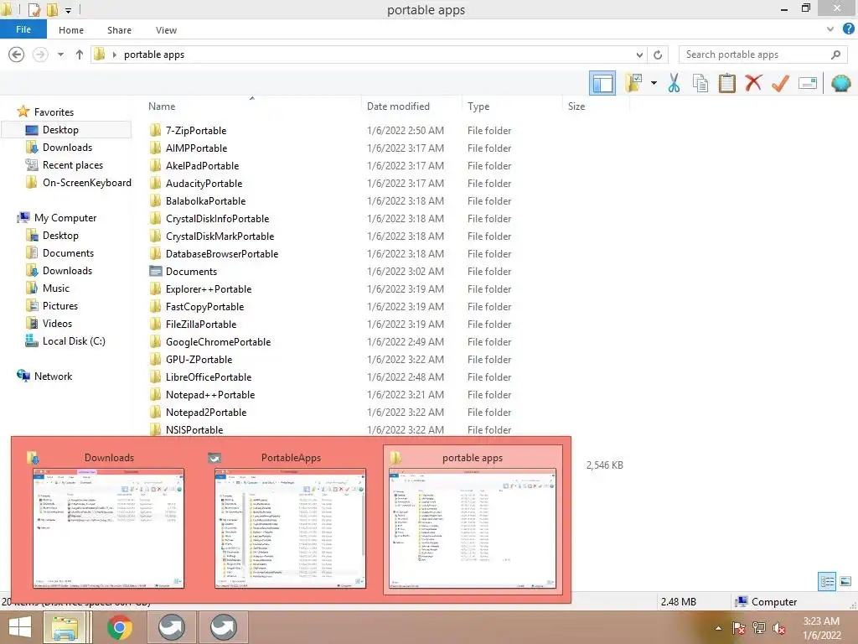Viewport: 858px width, 644px height.
Task: Click the blue globe shell icon
Action: pos(841,83)
